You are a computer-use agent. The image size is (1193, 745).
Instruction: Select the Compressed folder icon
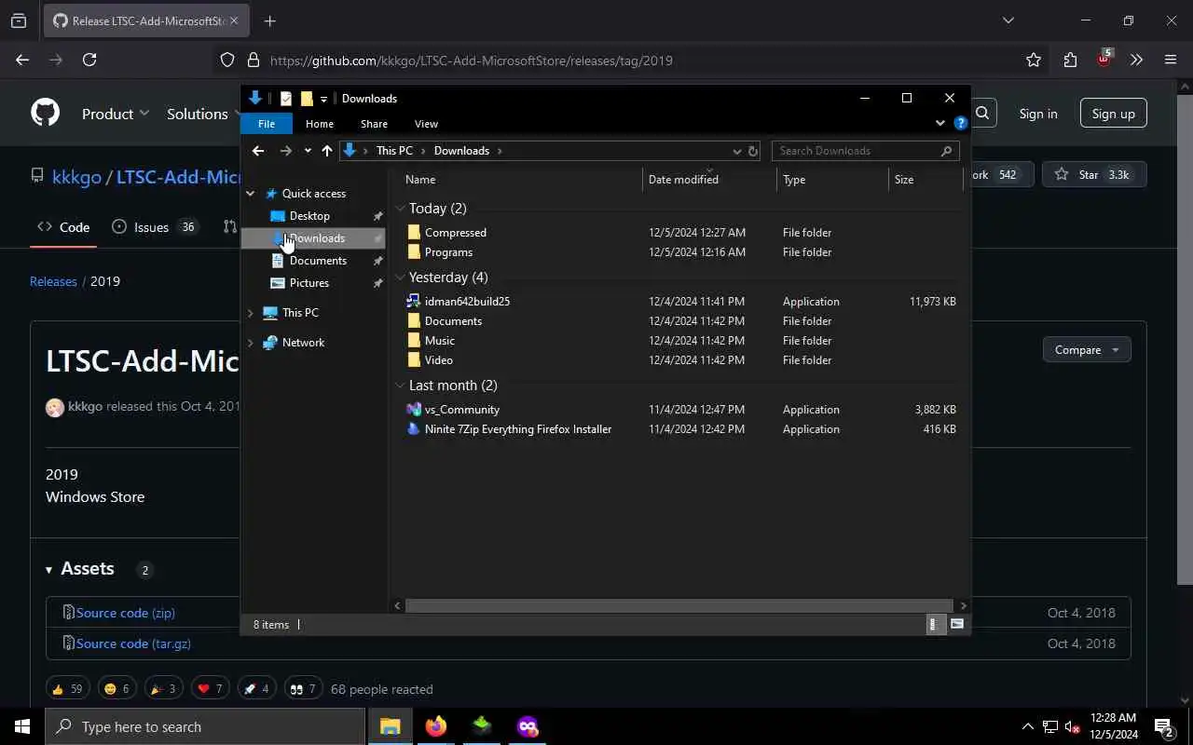point(414,233)
